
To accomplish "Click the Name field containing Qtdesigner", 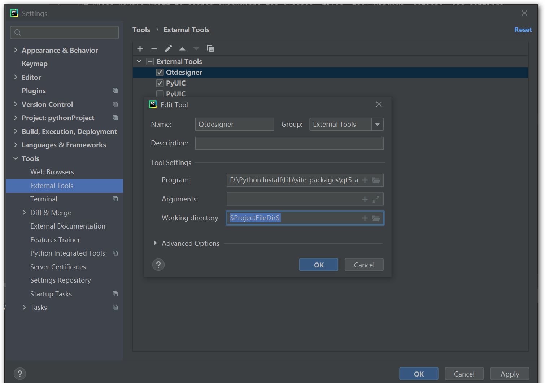I will (x=235, y=125).
